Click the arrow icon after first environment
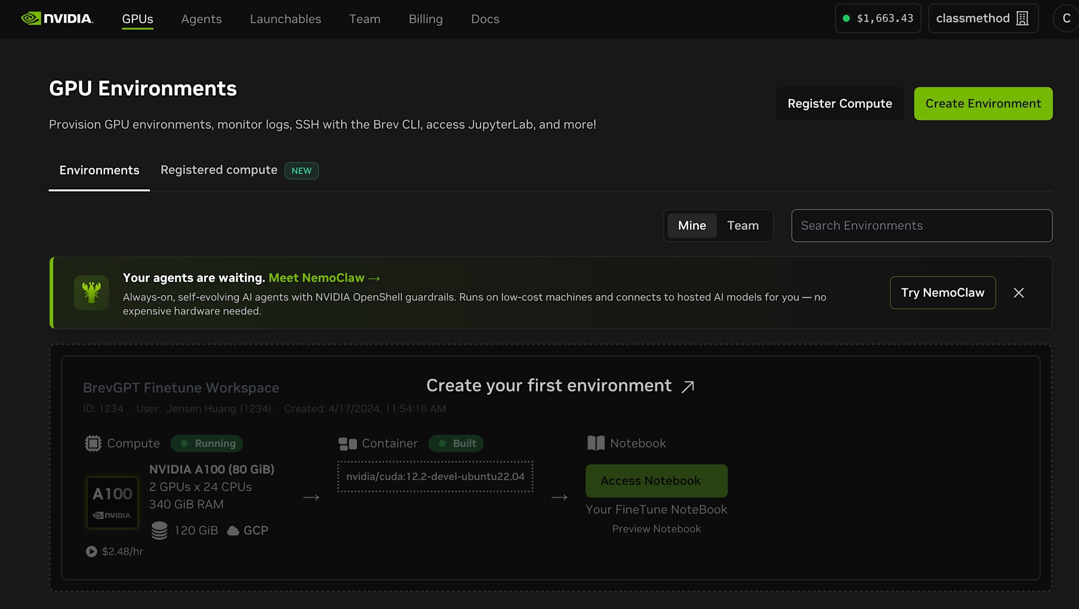Screen dimensions: 1079x609 pos(687,387)
